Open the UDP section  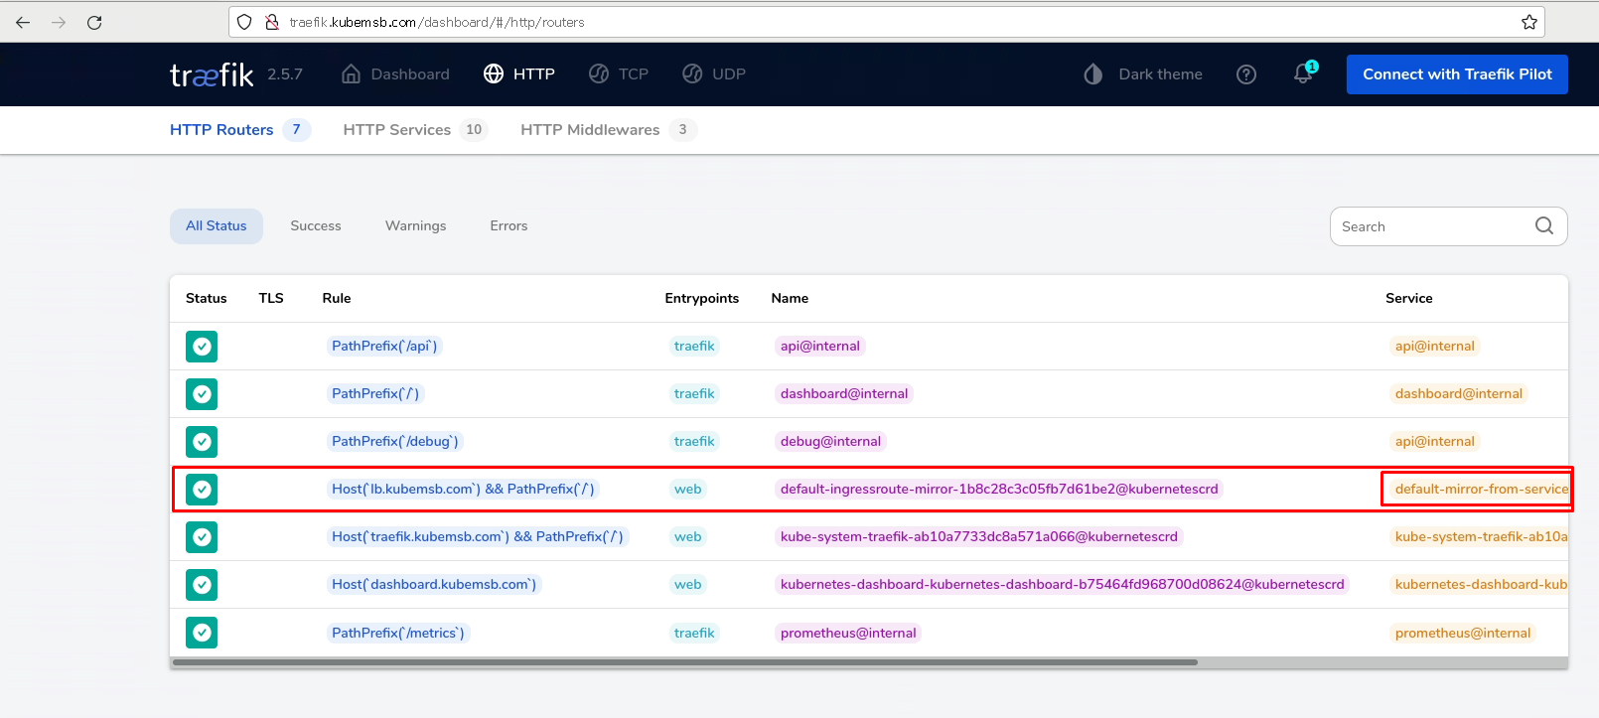click(x=714, y=74)
